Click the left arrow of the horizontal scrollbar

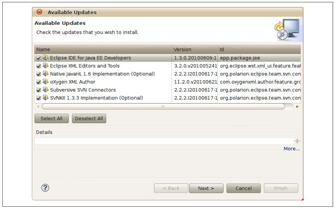[x=38, y=106]
